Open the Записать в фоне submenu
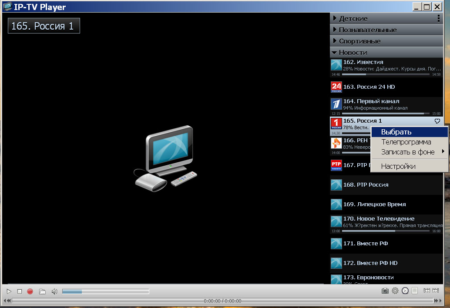 pyautogui.click(x=409, y=152)
